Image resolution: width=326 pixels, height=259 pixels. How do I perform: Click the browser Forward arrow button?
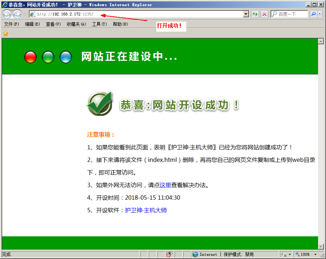click(x=17, y=14)
